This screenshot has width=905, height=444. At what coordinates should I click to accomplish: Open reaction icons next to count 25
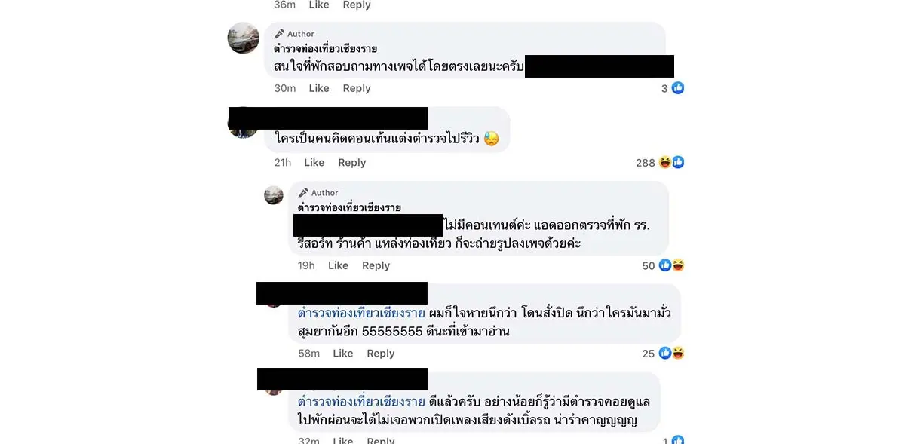pyautogui.click(x=671, y=353)
